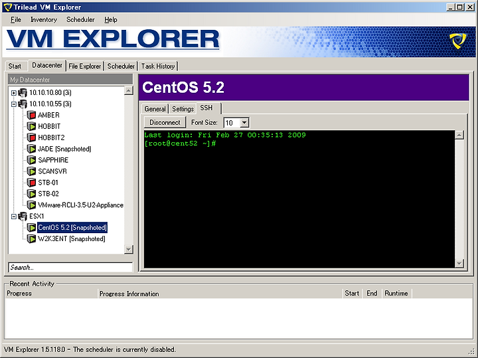Select W2K3ENT [Snapshoted] in the tree

coord(72,238)
